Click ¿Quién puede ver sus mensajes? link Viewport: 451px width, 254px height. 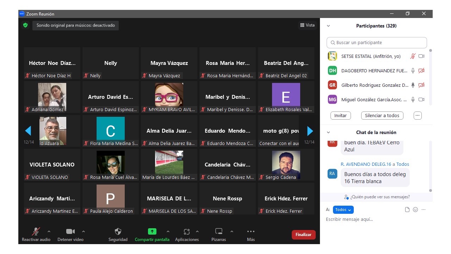377,197
